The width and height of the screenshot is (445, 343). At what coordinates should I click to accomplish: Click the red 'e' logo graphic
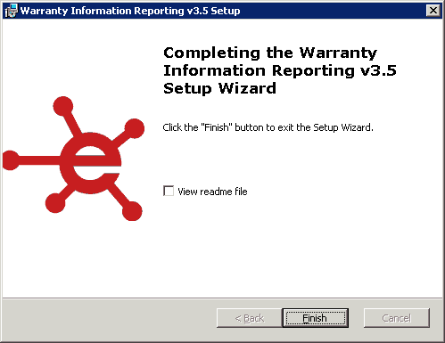click(73, 159)
